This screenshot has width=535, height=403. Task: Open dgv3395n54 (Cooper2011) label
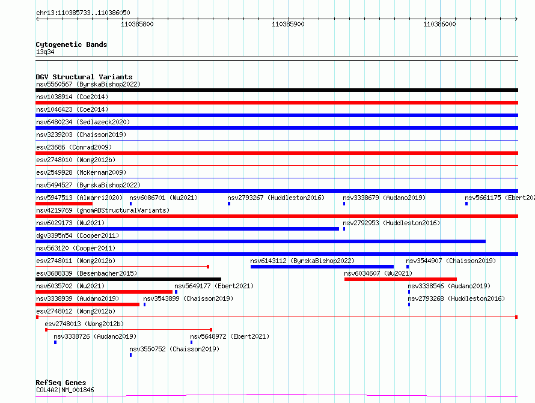(78, 235)
